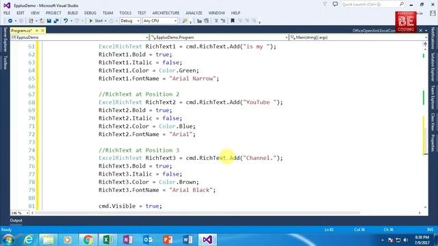The height and width of the screenshot is (246, 438).
Task: Open the TOOLS menu
Action: tap(125, 13)
